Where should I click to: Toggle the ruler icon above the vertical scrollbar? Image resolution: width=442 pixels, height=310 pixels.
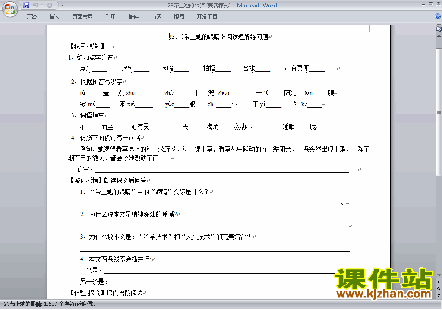439,28
